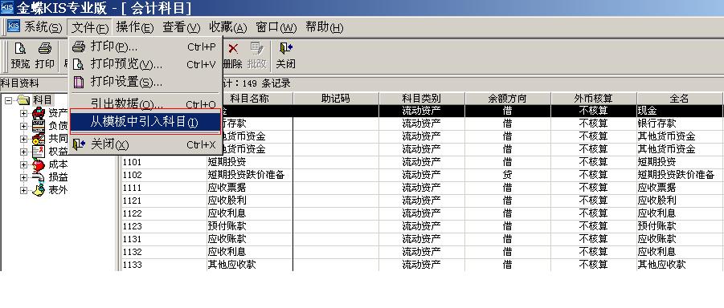Expand the 表外 tree node
Image resolution: width=724 pixels, height=308 pixels.
pos(23,190)
